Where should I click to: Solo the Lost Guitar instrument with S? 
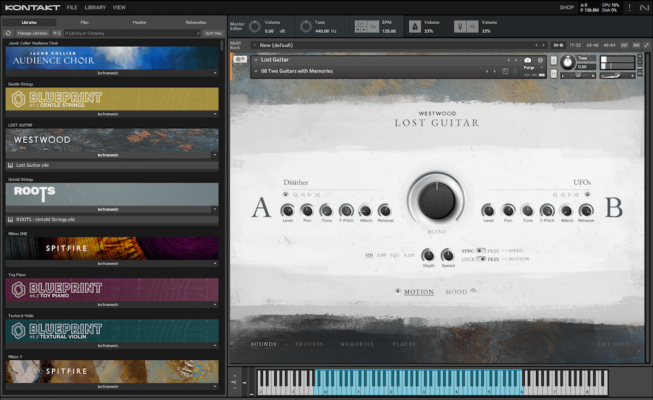pos(554,61)
